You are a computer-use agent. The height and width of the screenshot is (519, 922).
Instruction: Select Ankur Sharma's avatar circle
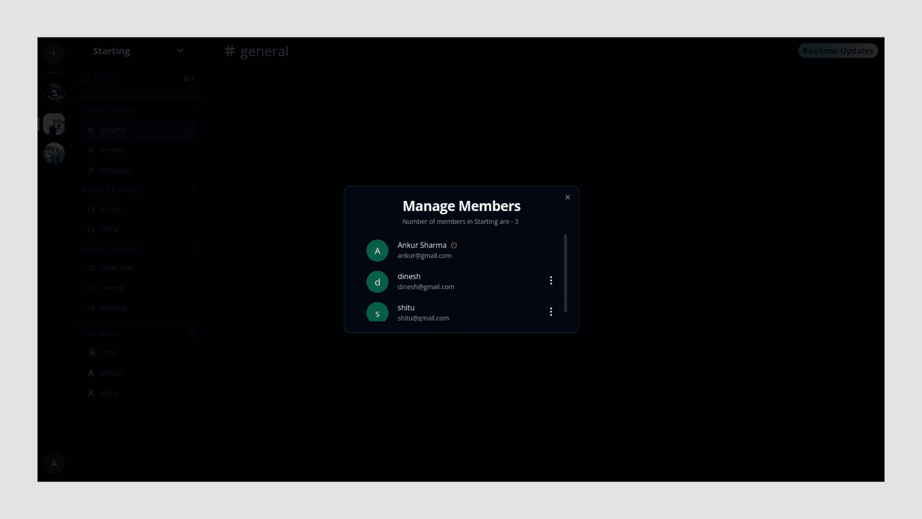click(377, 250)
